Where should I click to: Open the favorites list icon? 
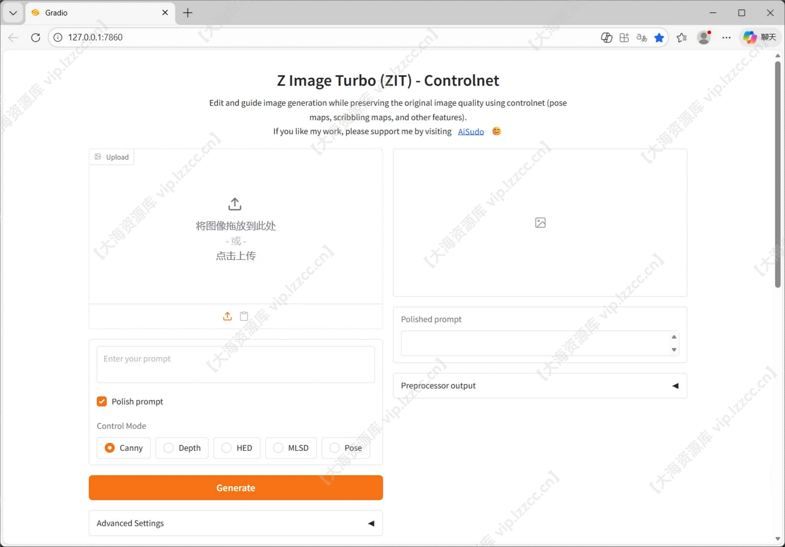tap(682, 37)
